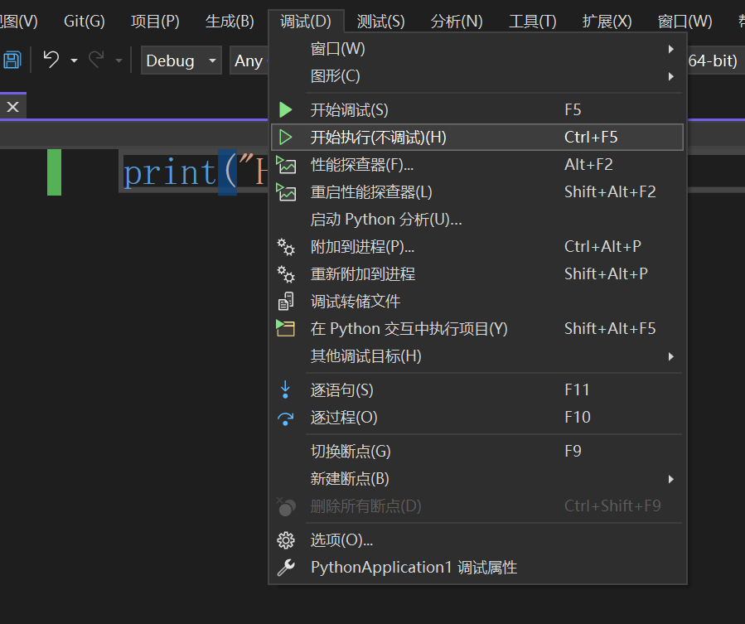Select 调试转储文件 menu entry
This screenshot has height=624, width=745.
point(477,302)
